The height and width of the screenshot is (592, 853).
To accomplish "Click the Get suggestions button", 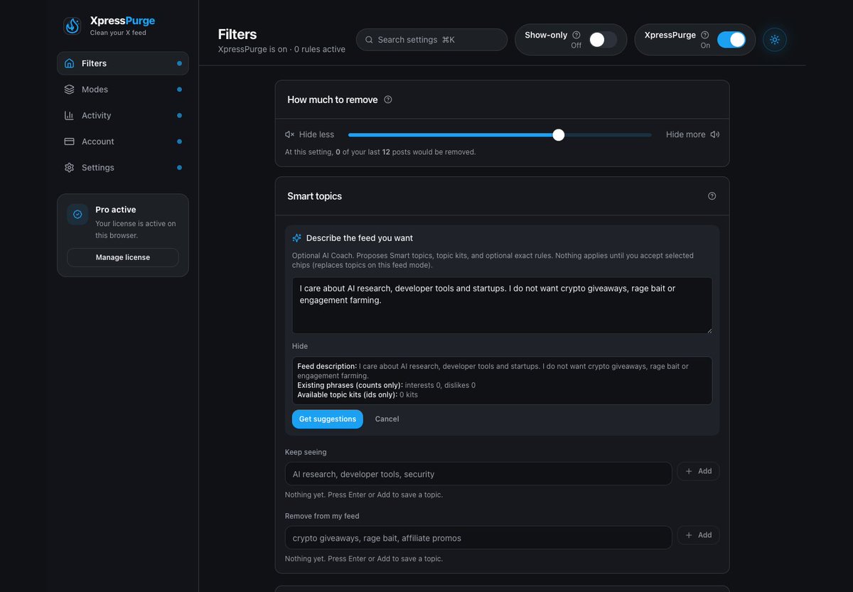I will point(328,419).
